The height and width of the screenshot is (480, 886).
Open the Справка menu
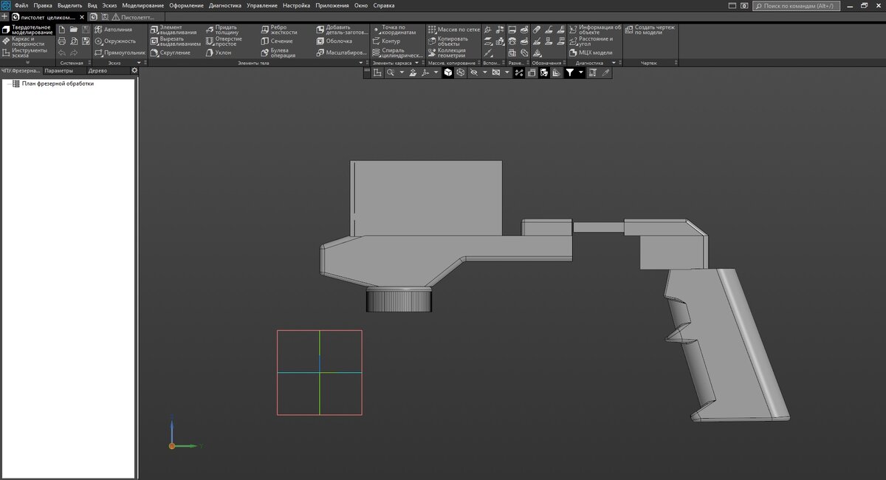point(384,5)
